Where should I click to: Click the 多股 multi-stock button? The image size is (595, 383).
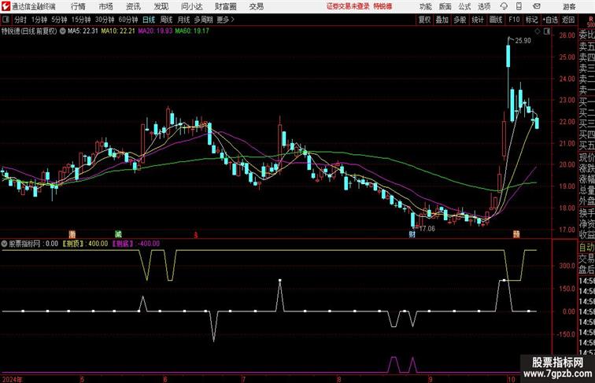pyautogui.click(x=460, y=20)
